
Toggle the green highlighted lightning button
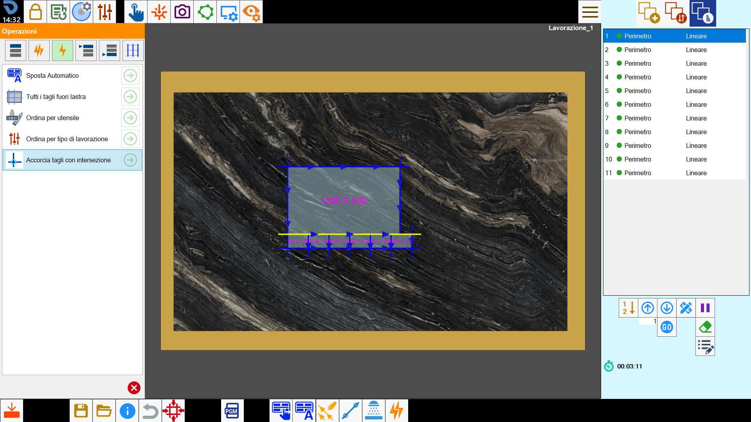pyautogui.click(x=63, y=50)
